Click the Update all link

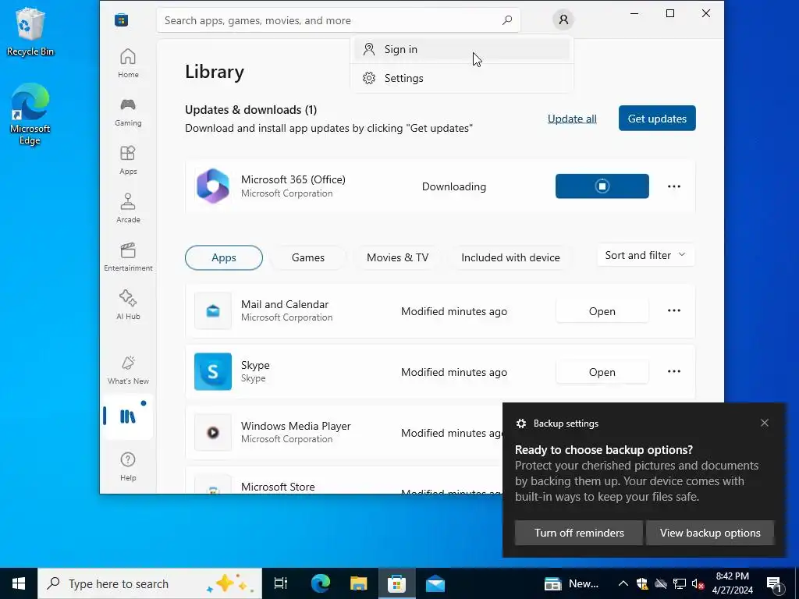[572, 119]
